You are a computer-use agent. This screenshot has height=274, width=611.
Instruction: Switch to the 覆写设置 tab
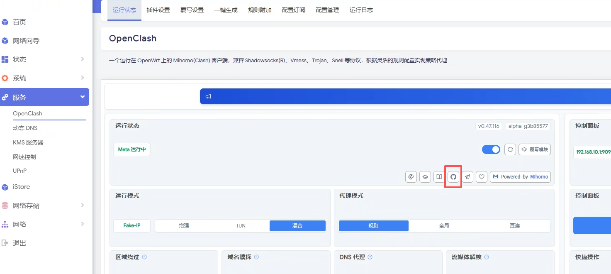192,10
